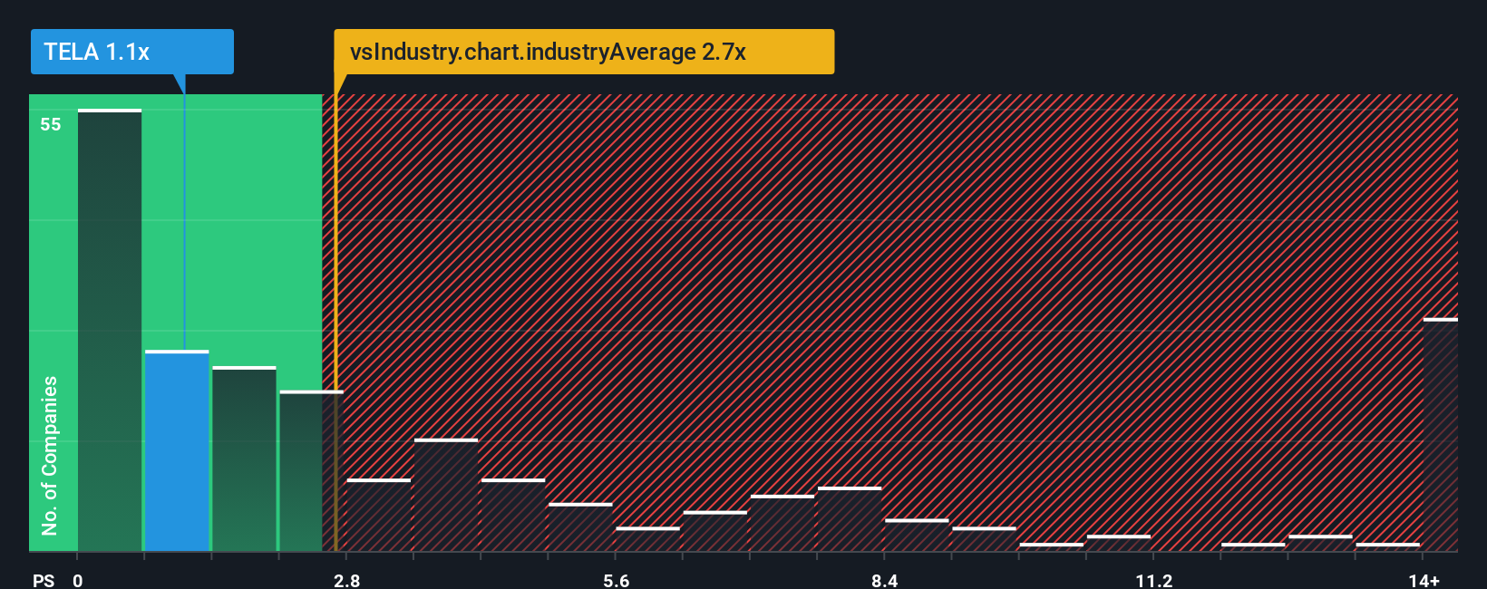This screenshot has height=589, width=1487.
Task: Click the x-axis label 11.2
Action: click(x=1153, y=580)
